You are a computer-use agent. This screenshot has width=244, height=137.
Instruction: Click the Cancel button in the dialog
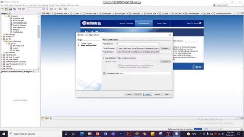157,94
